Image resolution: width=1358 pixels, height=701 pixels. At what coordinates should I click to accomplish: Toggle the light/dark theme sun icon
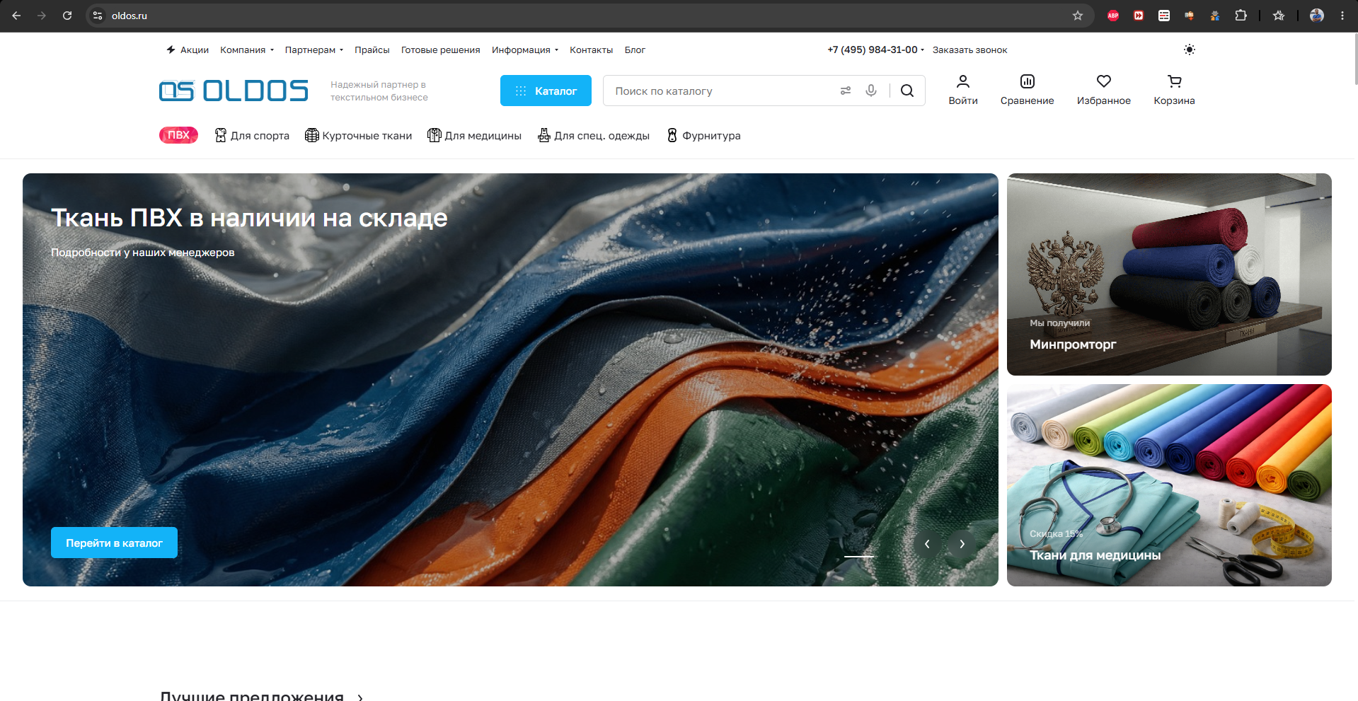click(x=1189, y=50)
